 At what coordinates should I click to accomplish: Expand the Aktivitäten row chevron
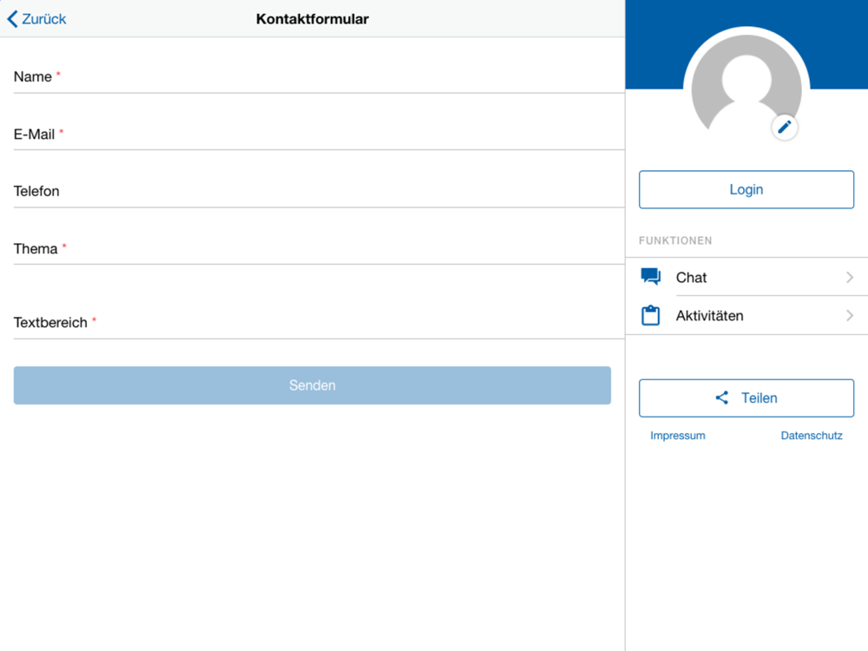(x=850, y=316)
